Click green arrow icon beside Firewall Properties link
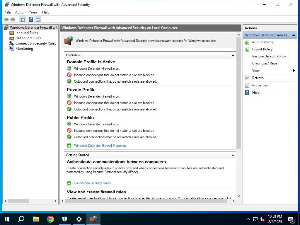The height and width of the screenshot is (225, 300). tap(69, 146)
